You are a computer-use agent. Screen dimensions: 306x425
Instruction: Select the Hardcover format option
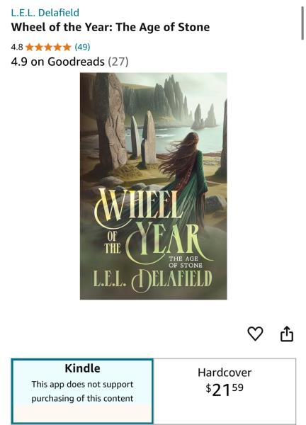[x=225, y=391]
